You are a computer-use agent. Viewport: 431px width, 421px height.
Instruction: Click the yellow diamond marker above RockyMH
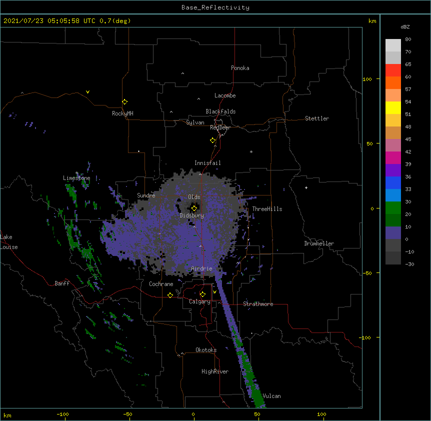pyautogui.click(x=125, y=101)
